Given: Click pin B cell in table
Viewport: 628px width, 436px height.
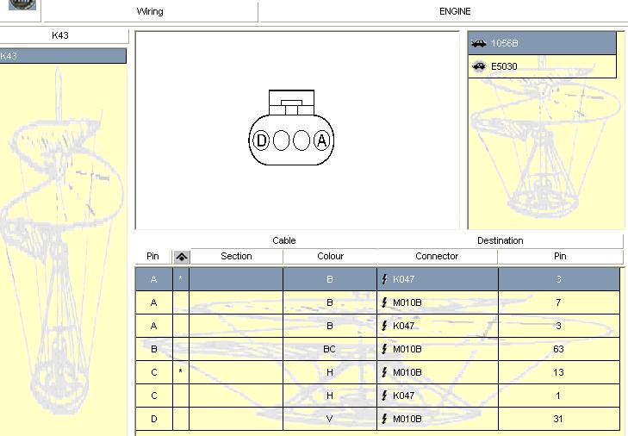Looking at the screenshot, I should point(154,349).
